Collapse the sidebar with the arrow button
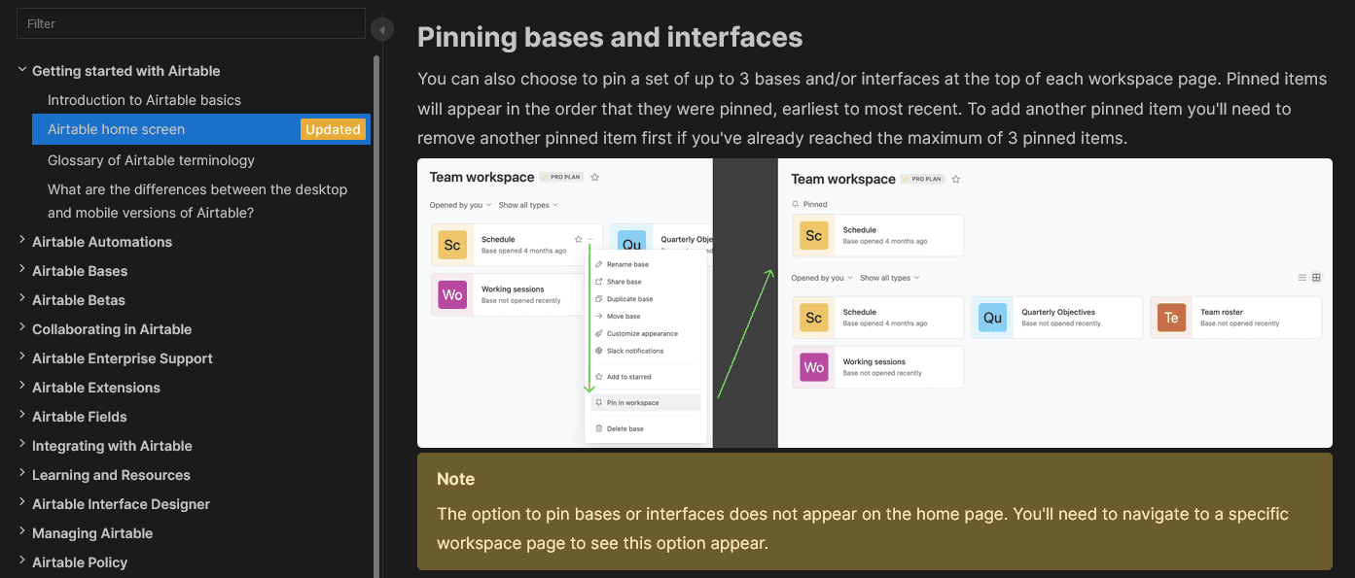1355x578 pixels. pos(382,30)
